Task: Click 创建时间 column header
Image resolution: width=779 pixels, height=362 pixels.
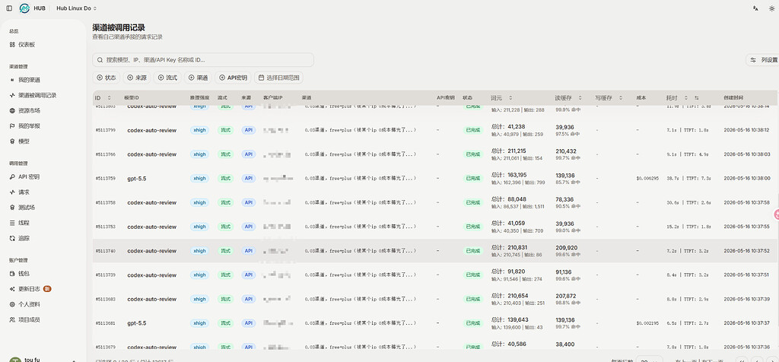Action: [733, 98]
